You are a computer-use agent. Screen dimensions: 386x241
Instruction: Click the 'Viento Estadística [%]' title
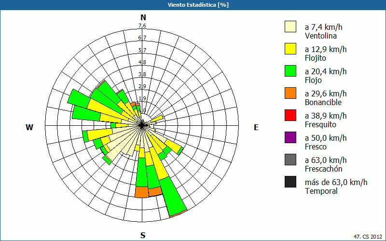pyautogui.click(x=198, y=5)
